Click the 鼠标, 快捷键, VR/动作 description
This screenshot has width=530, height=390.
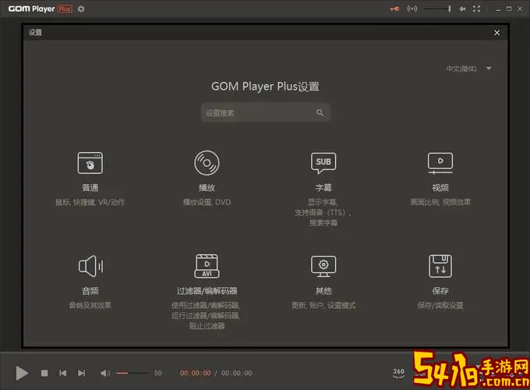click(x=90, y=202)
